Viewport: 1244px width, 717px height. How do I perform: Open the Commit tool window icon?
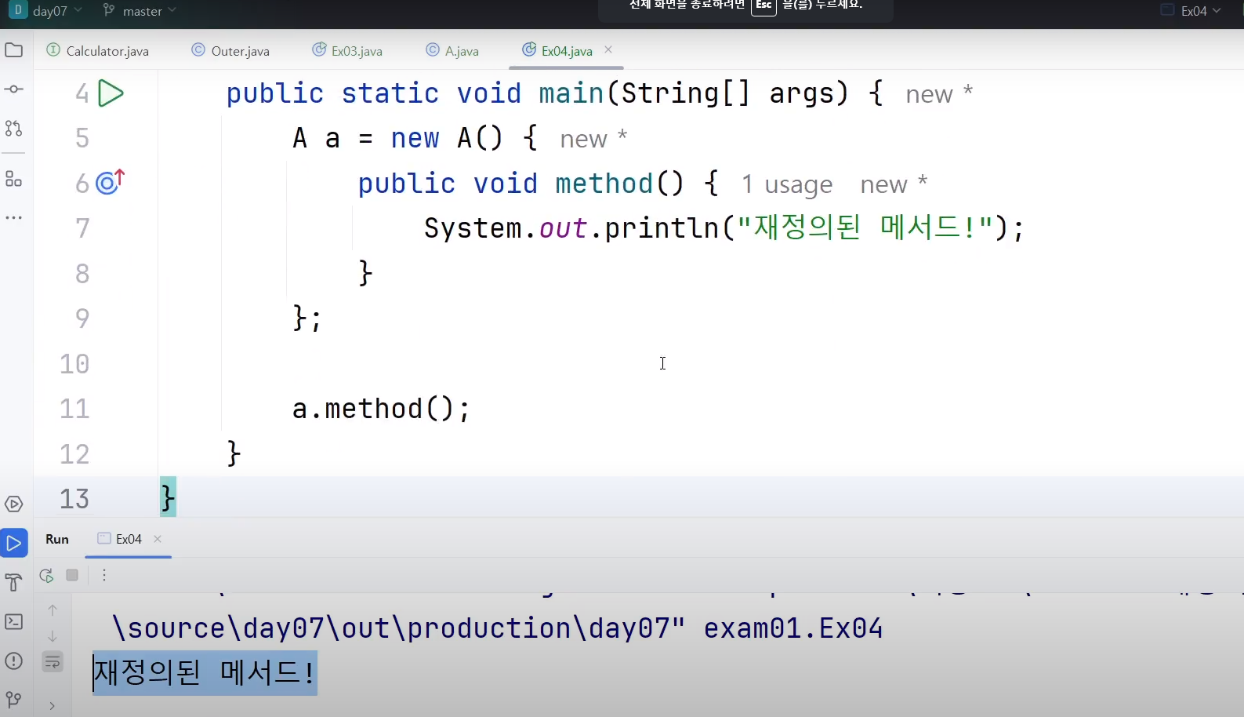13,89
